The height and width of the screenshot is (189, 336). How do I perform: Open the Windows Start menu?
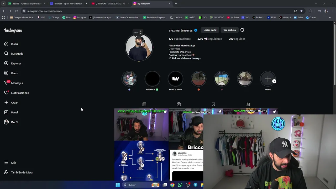click(x=118, y=185)
